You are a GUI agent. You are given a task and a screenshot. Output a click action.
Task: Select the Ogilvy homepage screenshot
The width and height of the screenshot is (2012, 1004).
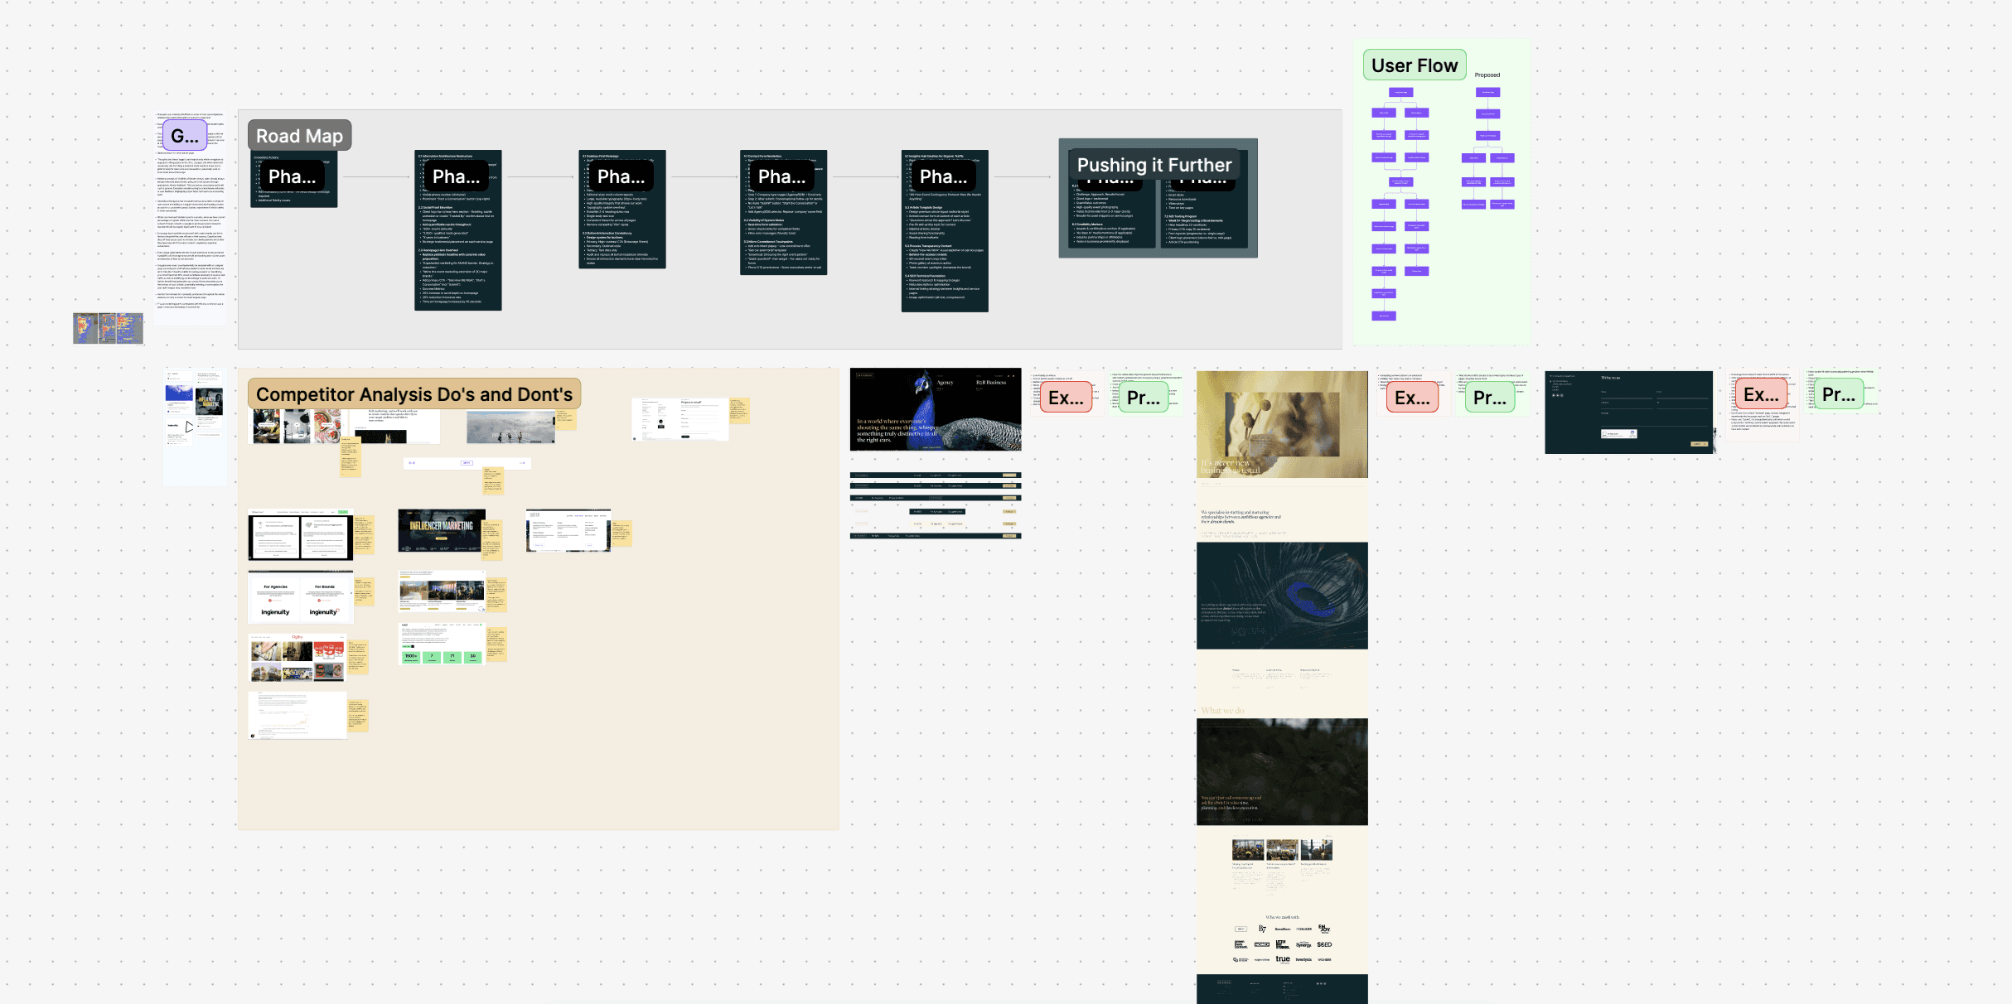coord(297,659)
